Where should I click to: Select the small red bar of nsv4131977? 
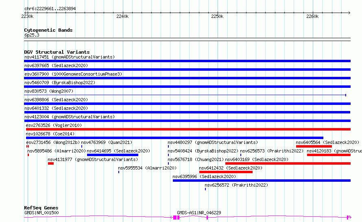[x=51, y=163]
